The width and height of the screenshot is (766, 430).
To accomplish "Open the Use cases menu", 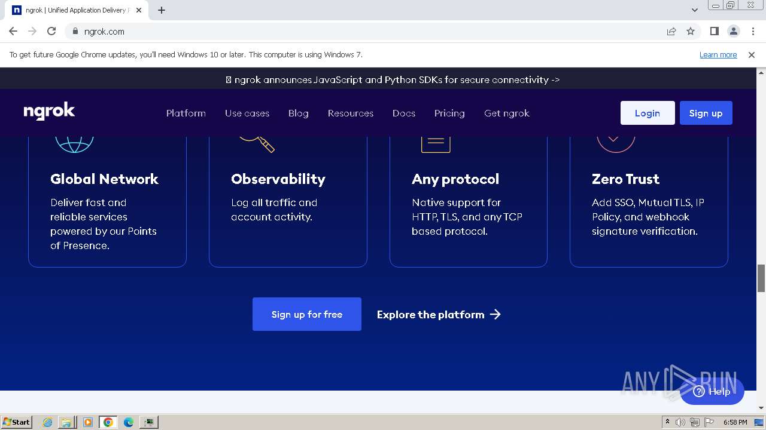I will (247, 113).
